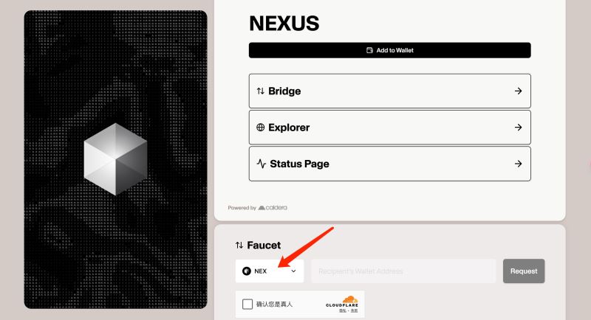
Task: Open the Caldera Powered by link
Action: pos(273,208)
